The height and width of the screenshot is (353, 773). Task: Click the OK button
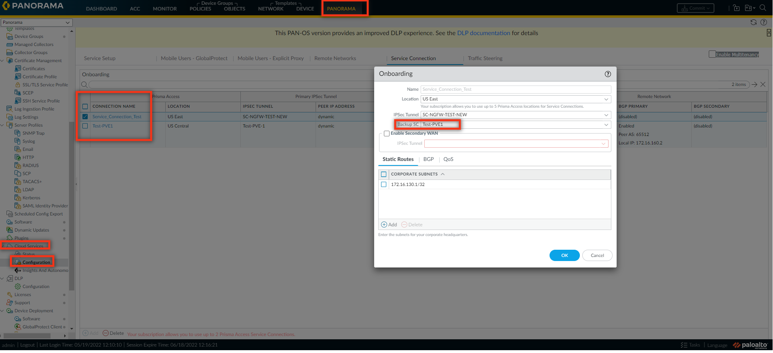(564, 255)
